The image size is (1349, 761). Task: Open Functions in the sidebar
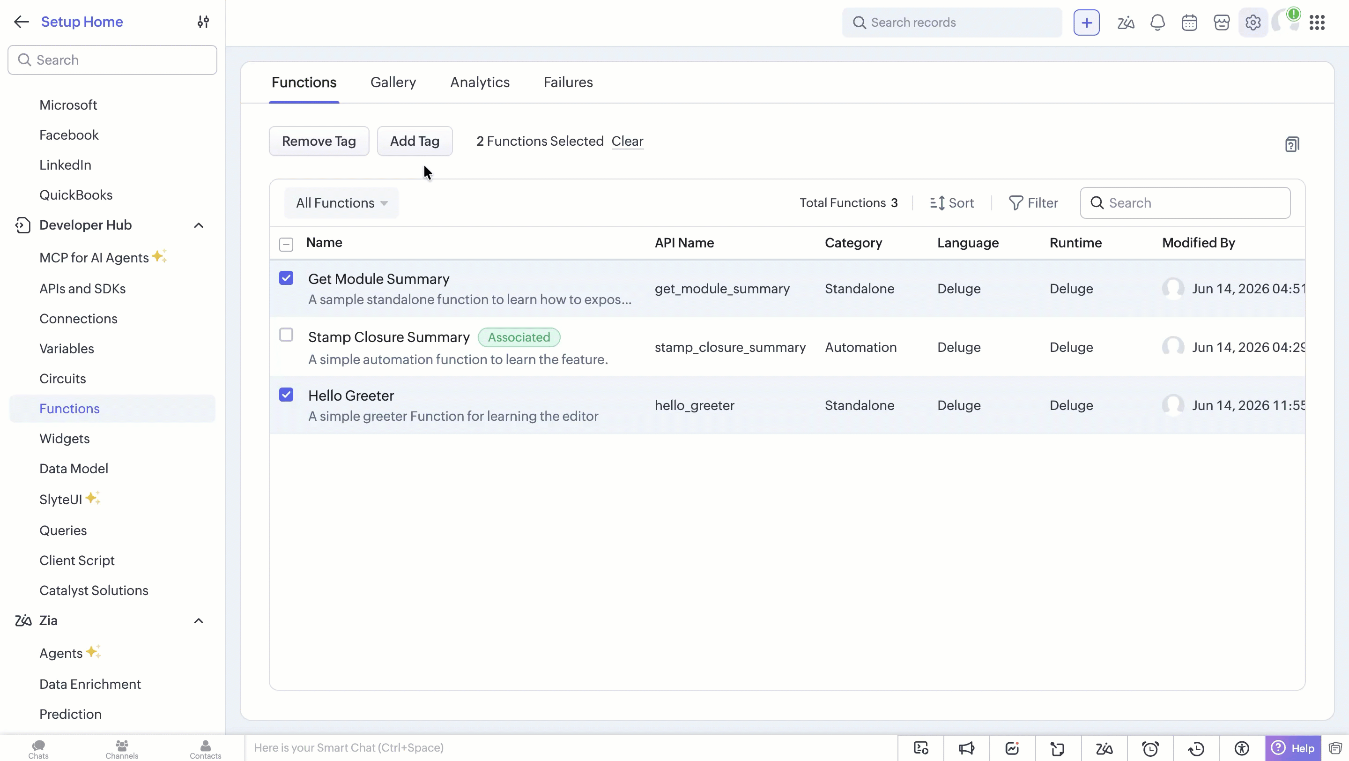click(x=112, y=409)
